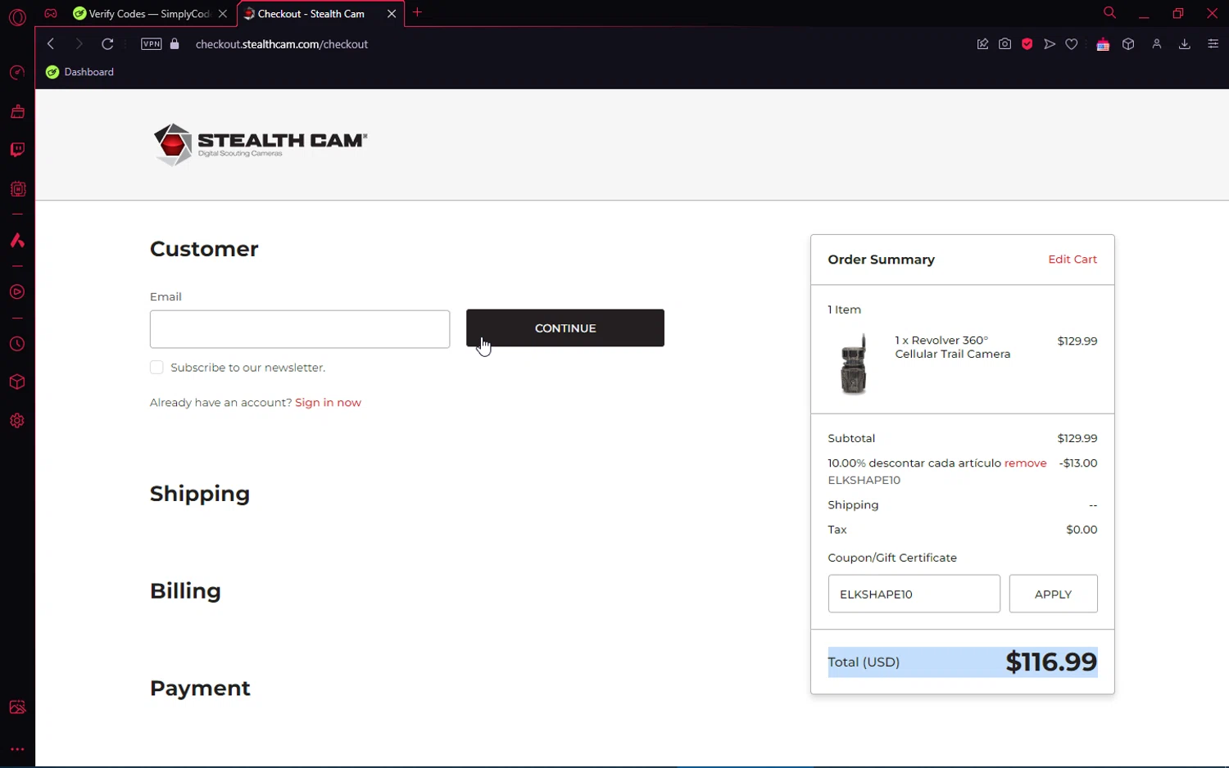The width and height of the screenshot is (1229, 768).
Task: Close the Checkout Stealth Cam tab
Action: click(392, 14)
